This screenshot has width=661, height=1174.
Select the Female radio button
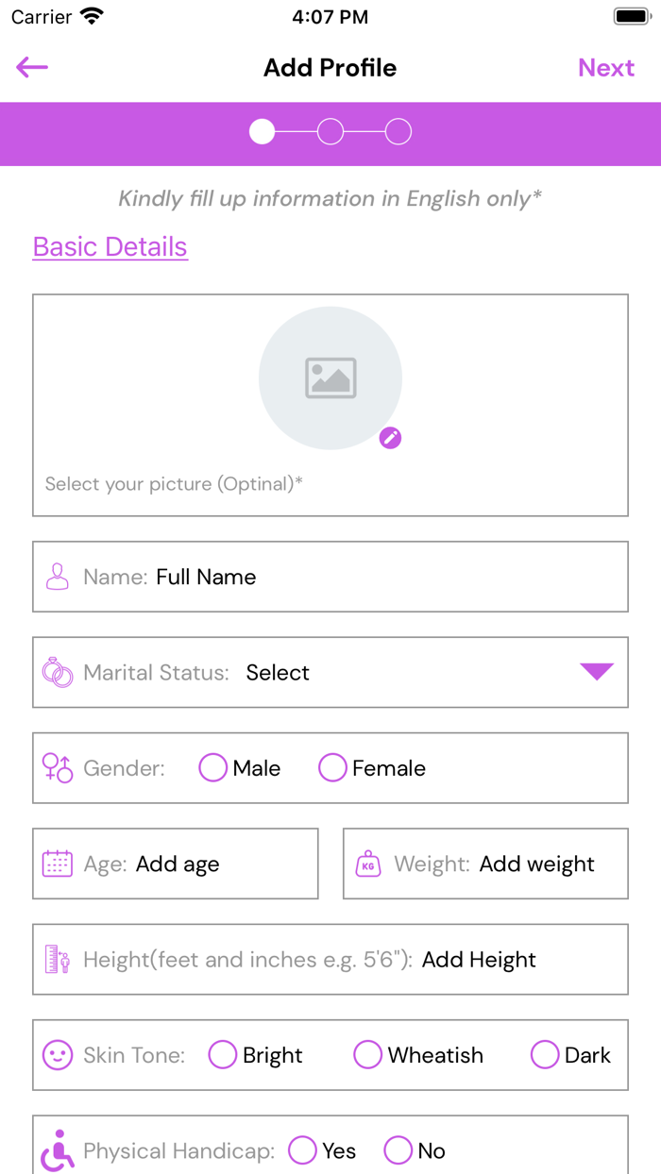pos(332,768)
